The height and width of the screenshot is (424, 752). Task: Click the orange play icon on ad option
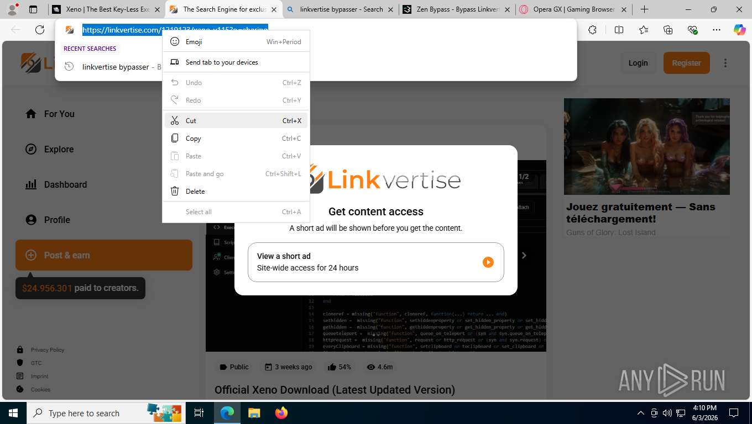(488, 262)
